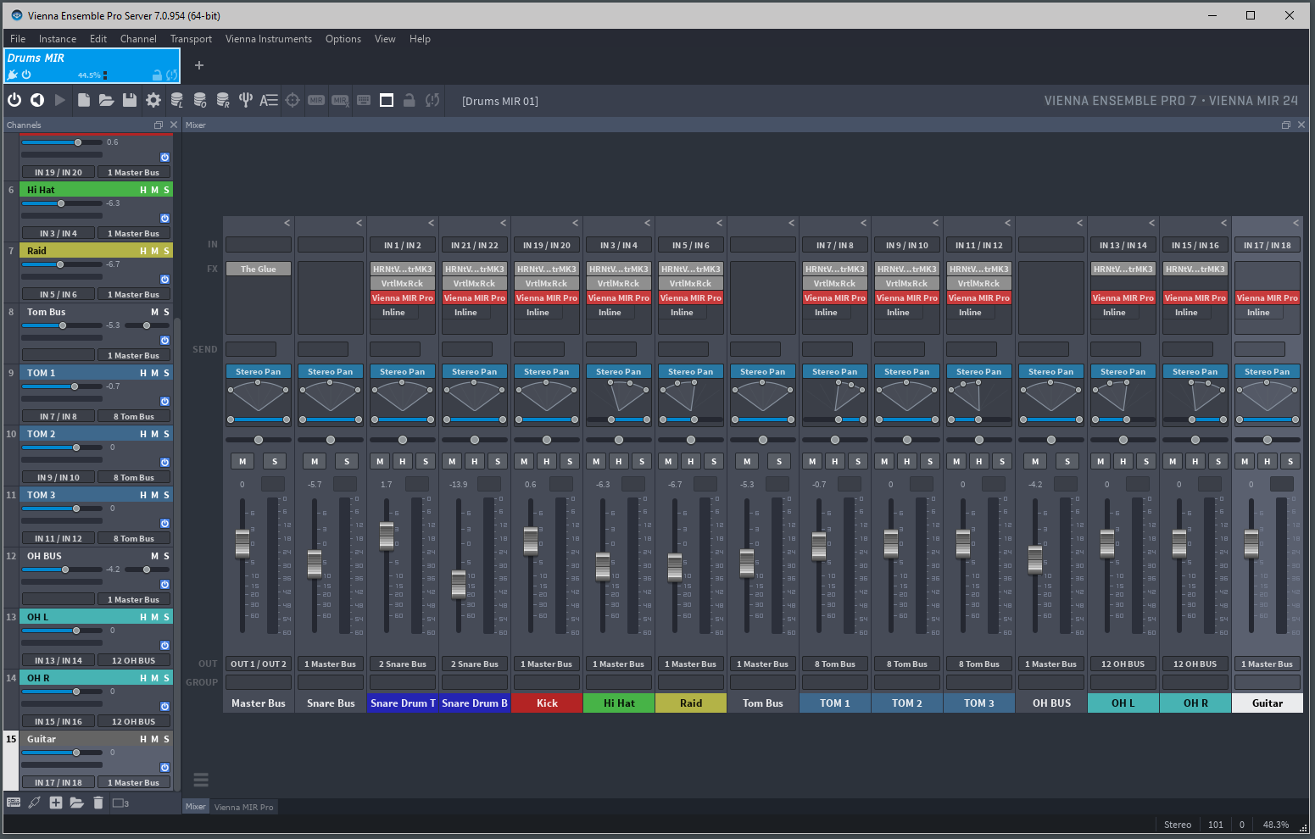Click the tuning fork icon
Screen dimensions: 1315x839
(246, 100)
